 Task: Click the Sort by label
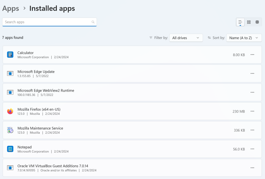[x=219, y=38]
